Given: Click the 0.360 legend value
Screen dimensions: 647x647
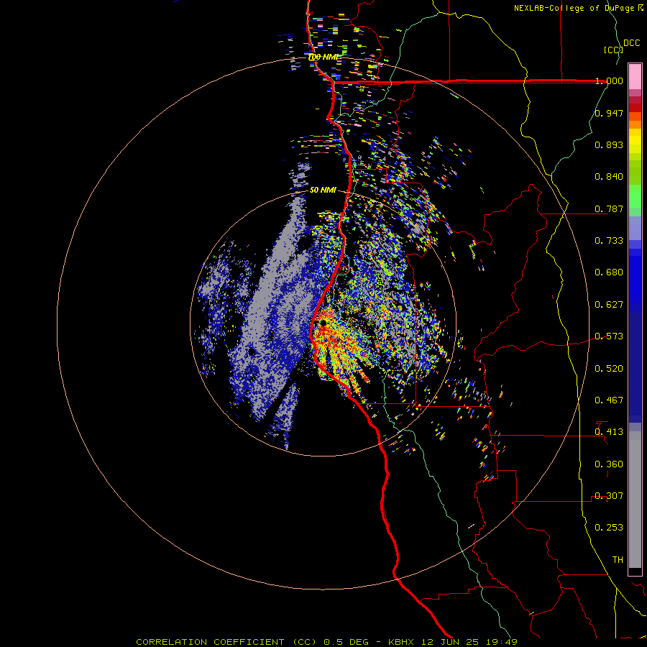Looking at the screenshot, I should pyautogui.click(x=609, y=464).
